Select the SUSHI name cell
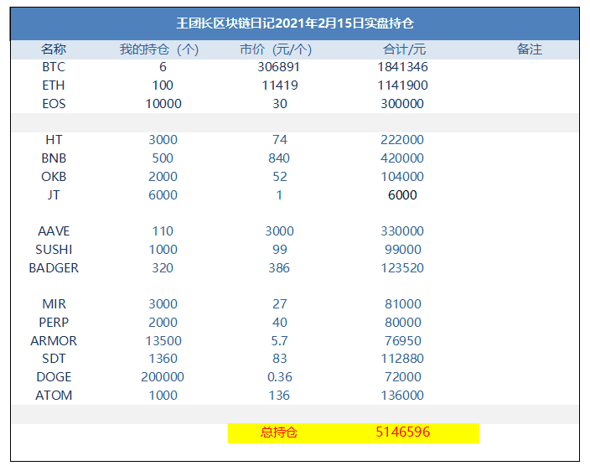590x471 pixels. click(x=54, y=250)
